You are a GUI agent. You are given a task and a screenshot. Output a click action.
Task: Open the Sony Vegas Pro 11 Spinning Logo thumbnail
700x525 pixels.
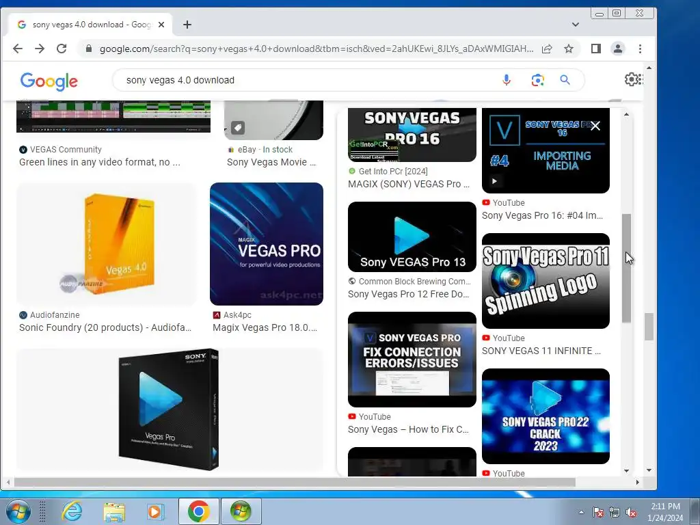tap(546, 281)
